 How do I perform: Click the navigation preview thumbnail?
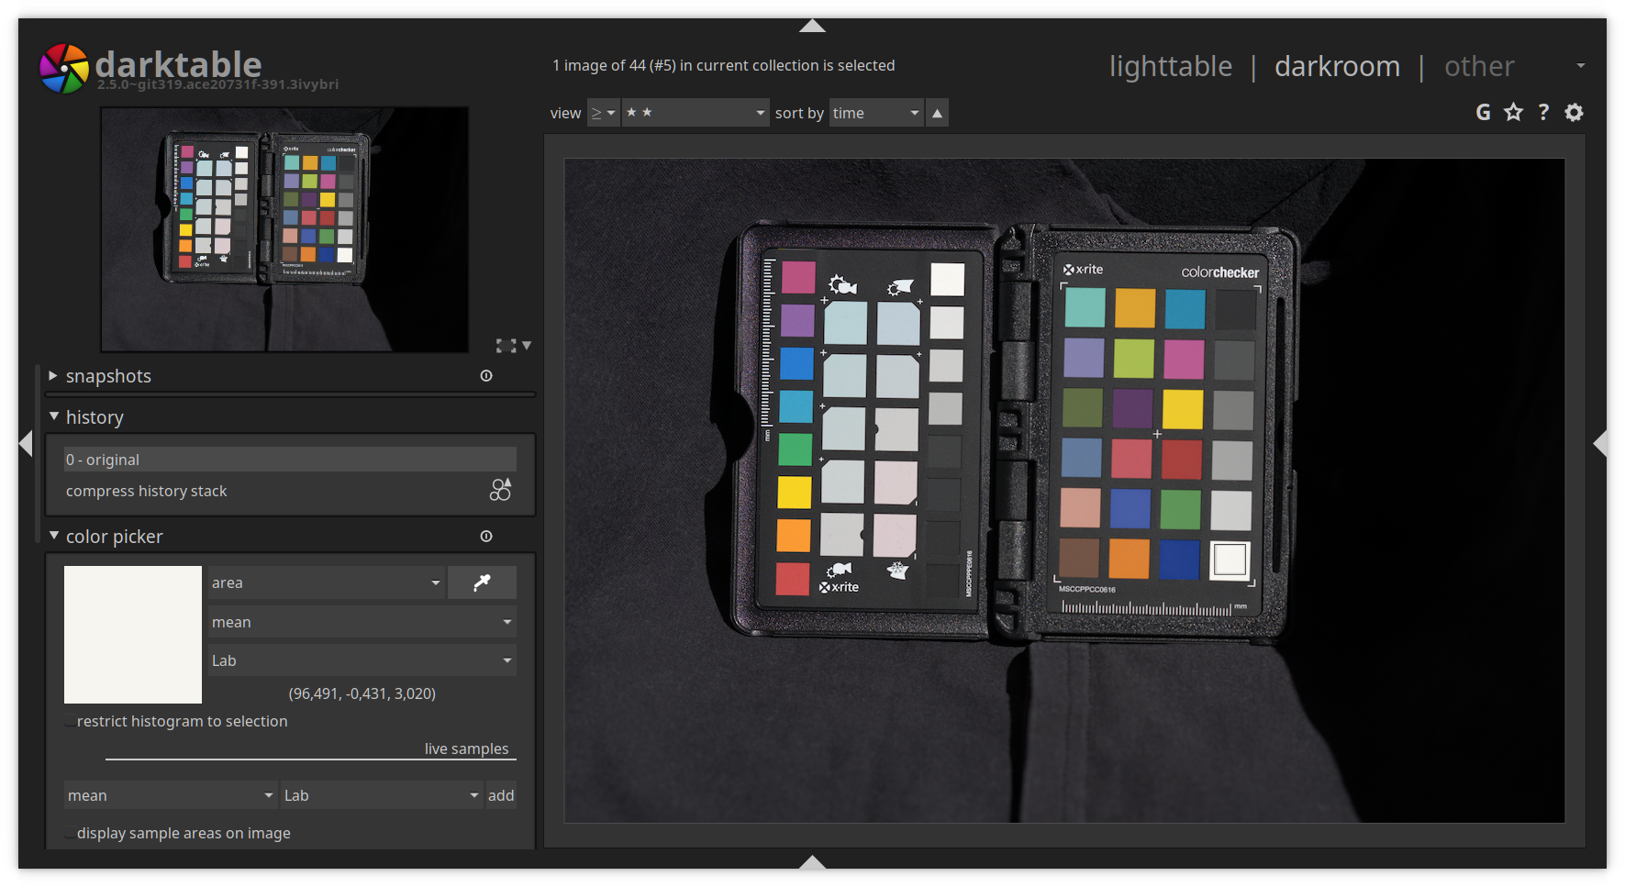click(x=284, y=229)
